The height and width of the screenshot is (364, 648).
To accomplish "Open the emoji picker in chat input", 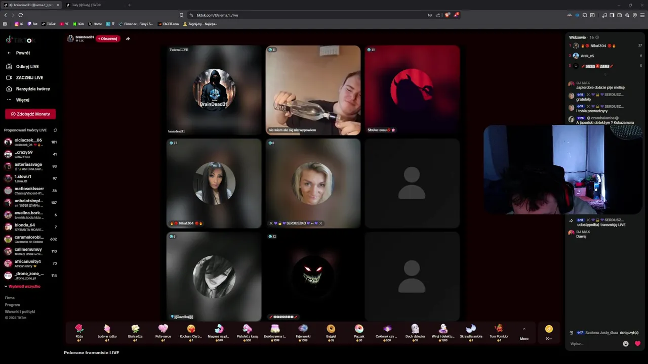I will click(x=626, y=344).
